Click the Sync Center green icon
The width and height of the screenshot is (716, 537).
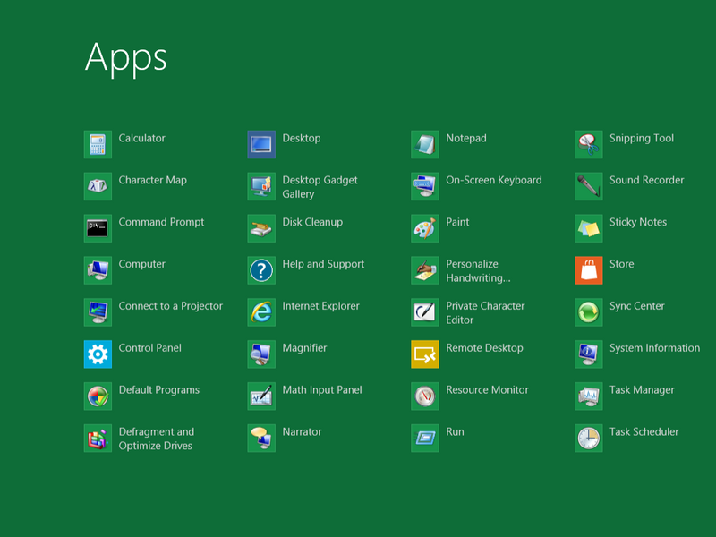pos(589,312)
